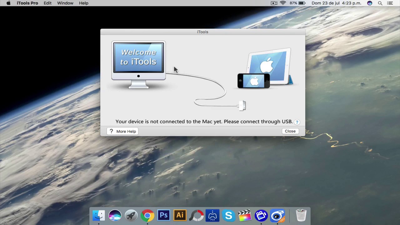Open the Help menu
This screenshot has width=400, height=225.
click(83, 3)
